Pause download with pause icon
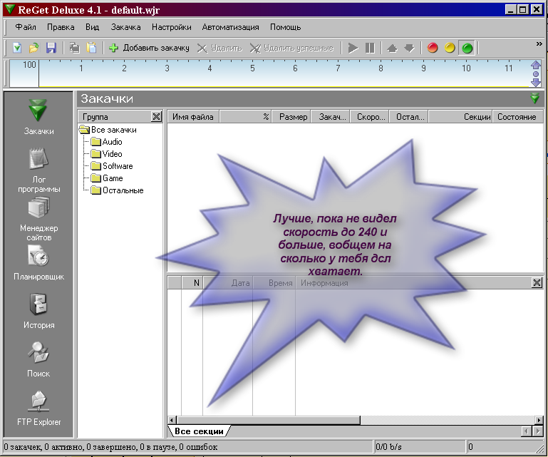The image size is (548, 457). (x=370, y=48)
